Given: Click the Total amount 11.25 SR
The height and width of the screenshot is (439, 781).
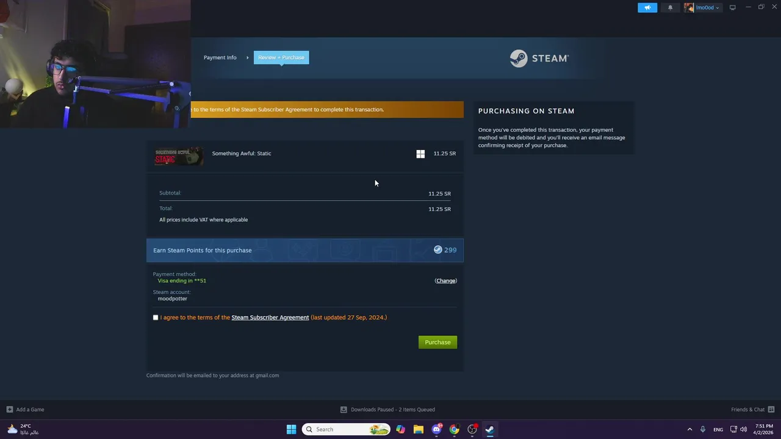Looking at the screenshot, I should click(x=439, y=209).
